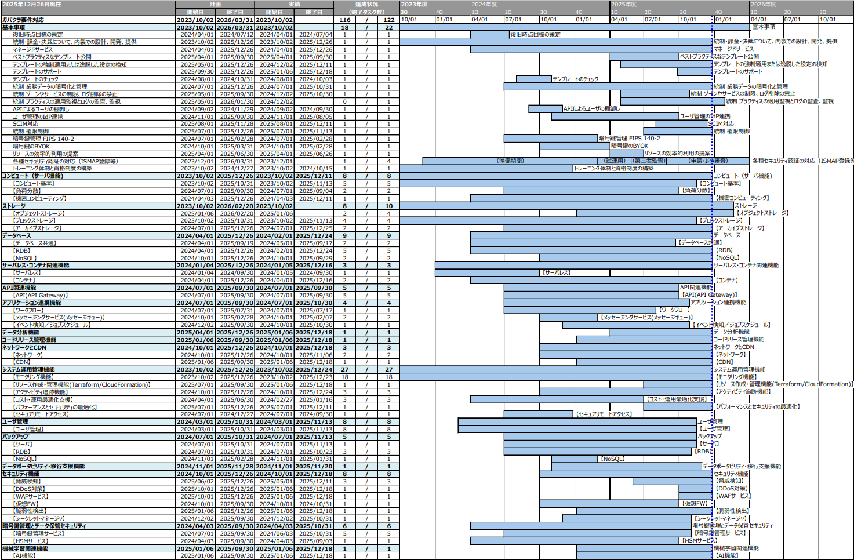The width and height of the screenshot is (854, 560).
Task: Select the （申請・IPA審査） Gantt segment
Action: click(x=708, y=161)
